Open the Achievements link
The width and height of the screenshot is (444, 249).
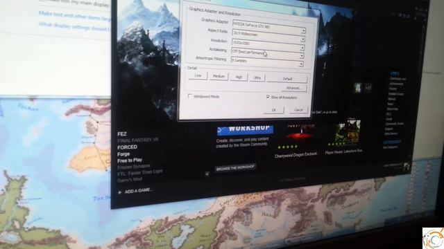coord(396,84)
